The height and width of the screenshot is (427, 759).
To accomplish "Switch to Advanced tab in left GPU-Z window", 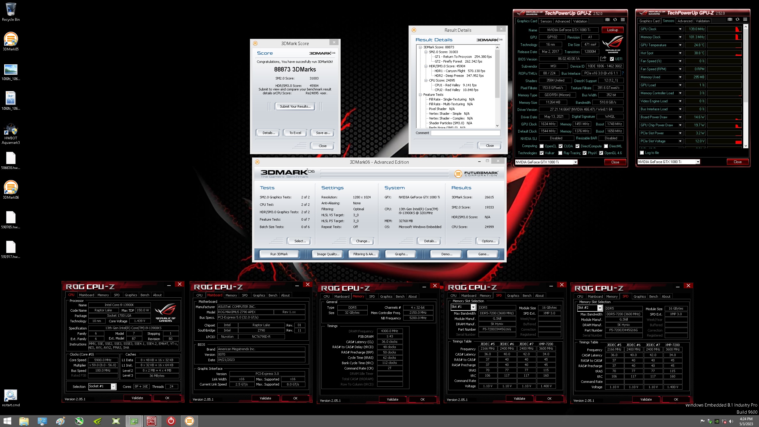I will pyautogui.click(x=562, y=21).
